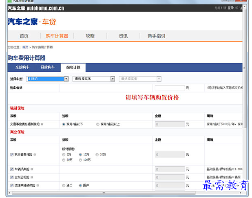Click horizontal scrollbar right arrow
The width and height of the screenshot is (252, 198).
pyautogui.click(x=240, y=193)
